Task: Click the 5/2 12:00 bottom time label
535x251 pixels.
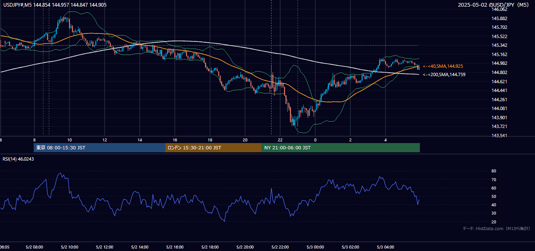Action: coord(105,247)
